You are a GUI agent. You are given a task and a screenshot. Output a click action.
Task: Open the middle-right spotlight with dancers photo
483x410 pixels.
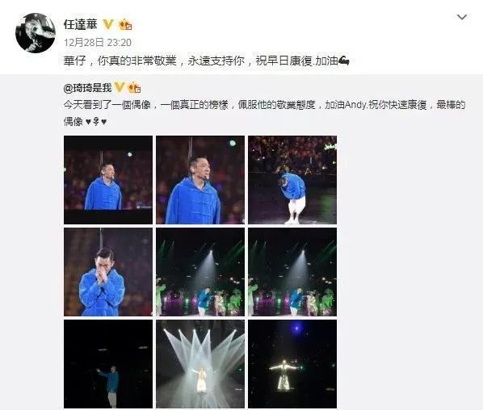[292, 272]
